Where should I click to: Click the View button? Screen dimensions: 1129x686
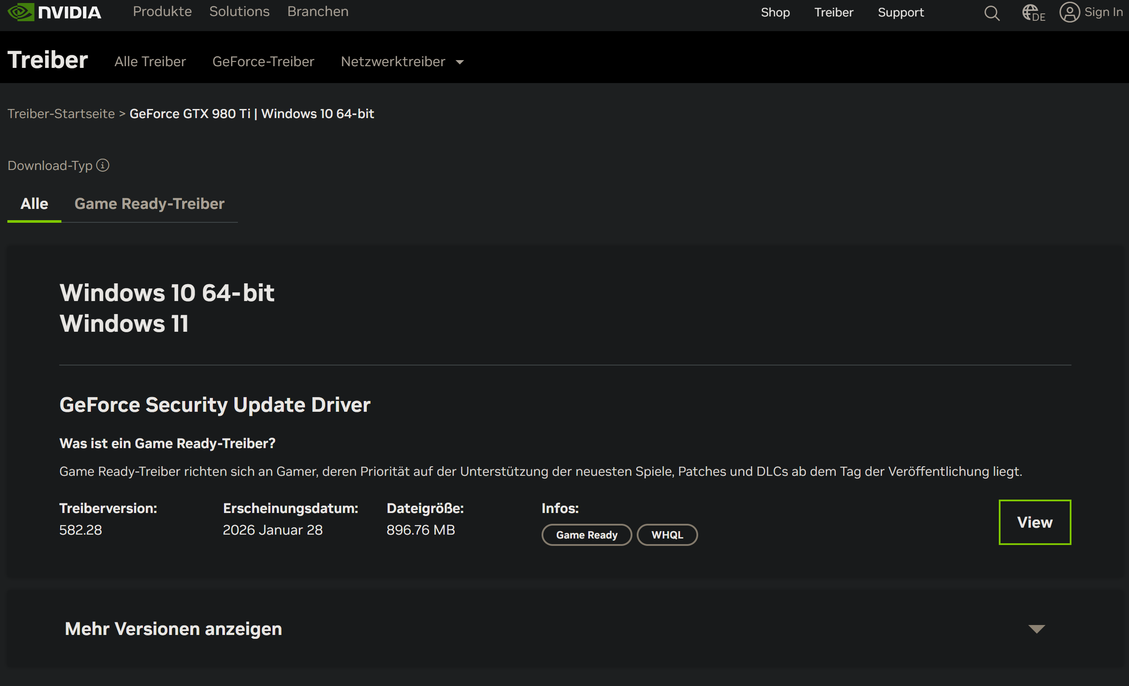pyautogui.click(x=1034, y=522)
